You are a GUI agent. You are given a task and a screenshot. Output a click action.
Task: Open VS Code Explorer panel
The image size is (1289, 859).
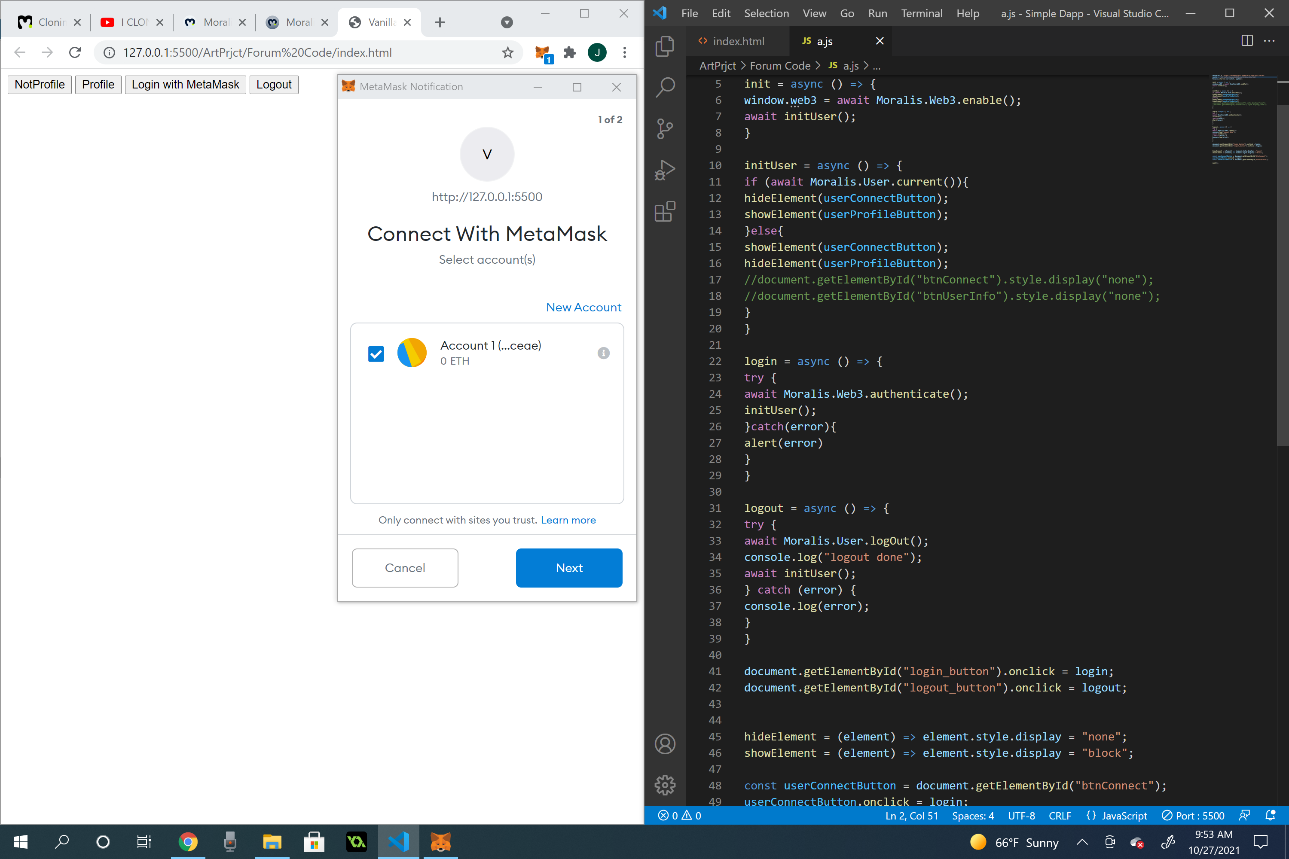point(665,46)
